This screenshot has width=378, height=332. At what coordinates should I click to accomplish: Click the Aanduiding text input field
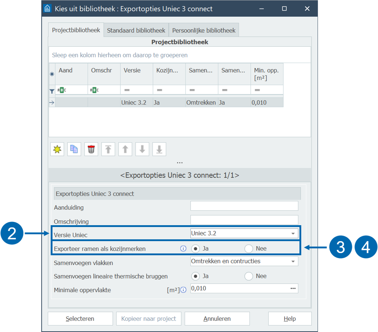(x=244, y=206)
